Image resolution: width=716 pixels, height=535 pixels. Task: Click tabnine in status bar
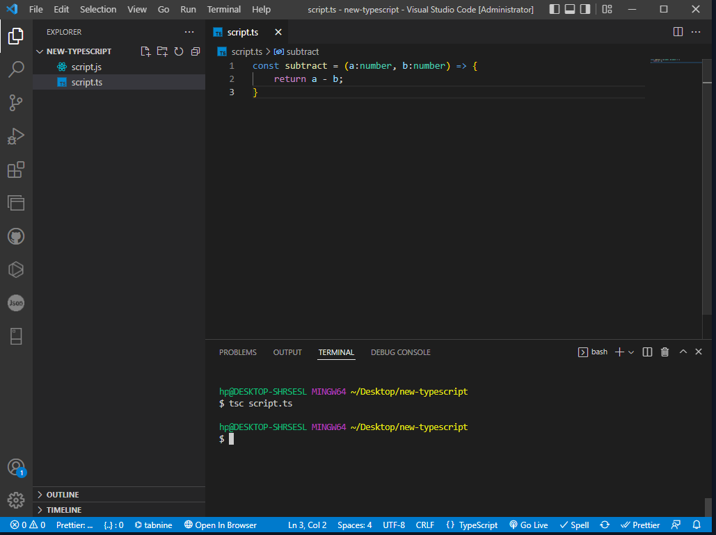tap(153, 525)
